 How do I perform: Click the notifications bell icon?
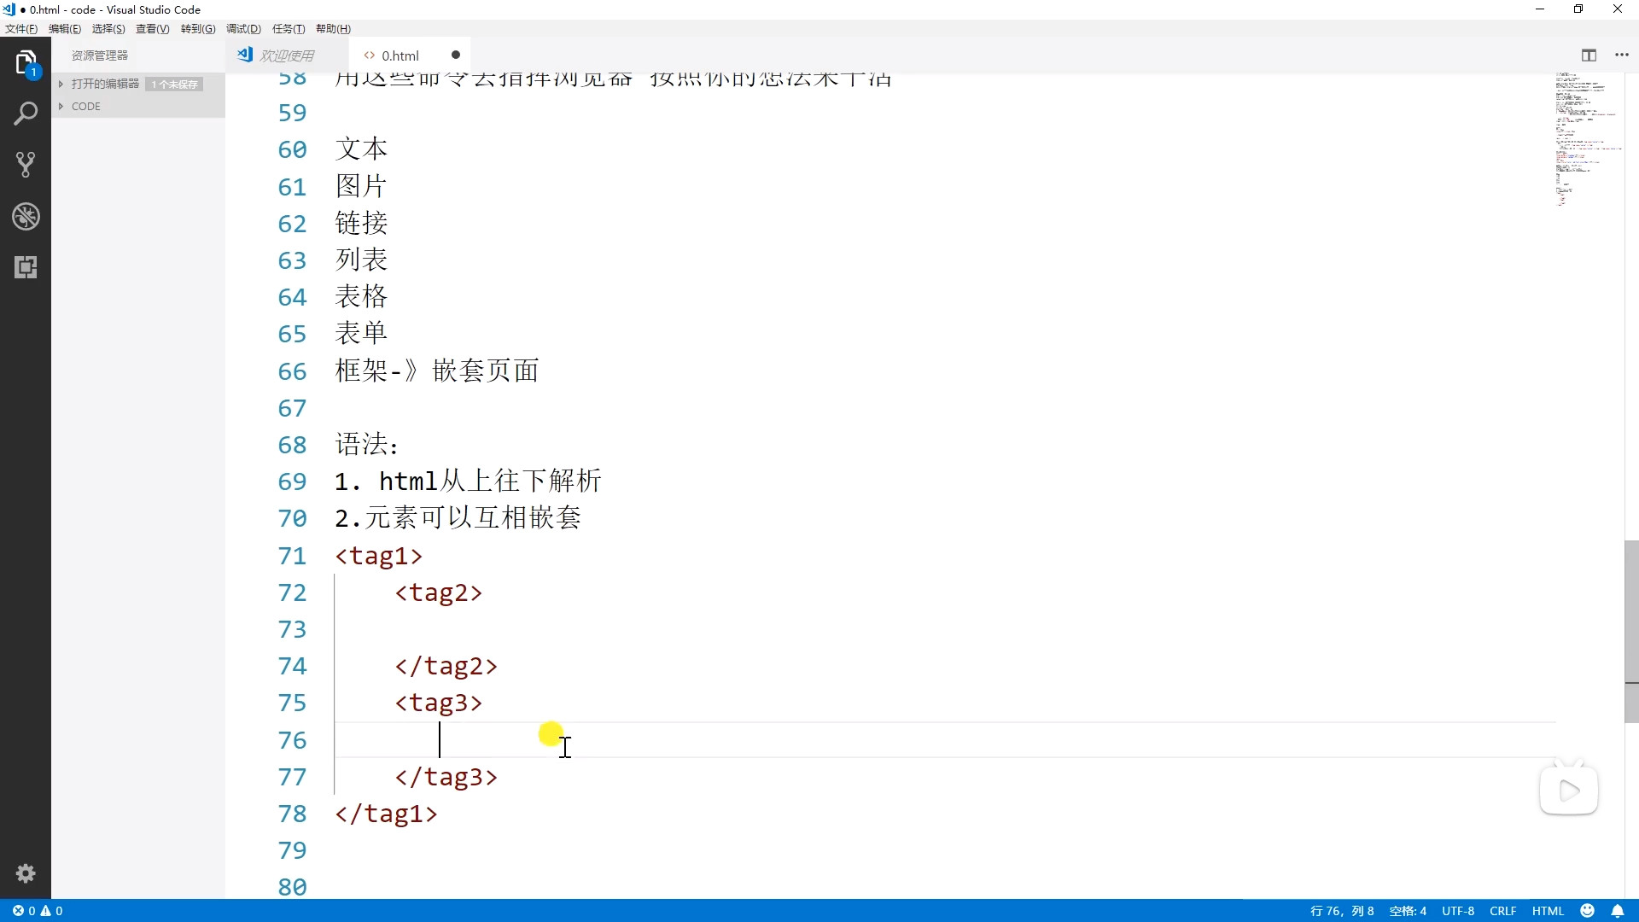click(1618, 911)
